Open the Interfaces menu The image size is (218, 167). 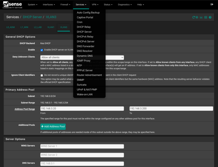[x=49, y=5]
